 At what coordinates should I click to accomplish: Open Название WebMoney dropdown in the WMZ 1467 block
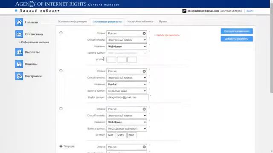(x=127, y=122)
